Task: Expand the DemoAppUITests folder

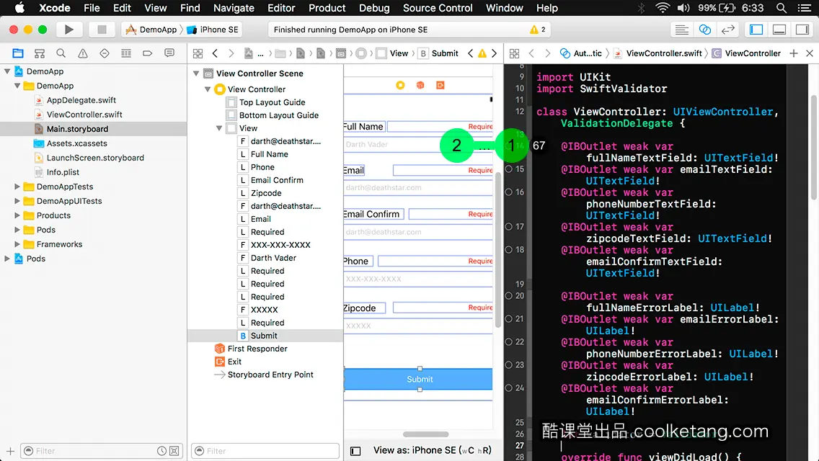Action: 17,201
